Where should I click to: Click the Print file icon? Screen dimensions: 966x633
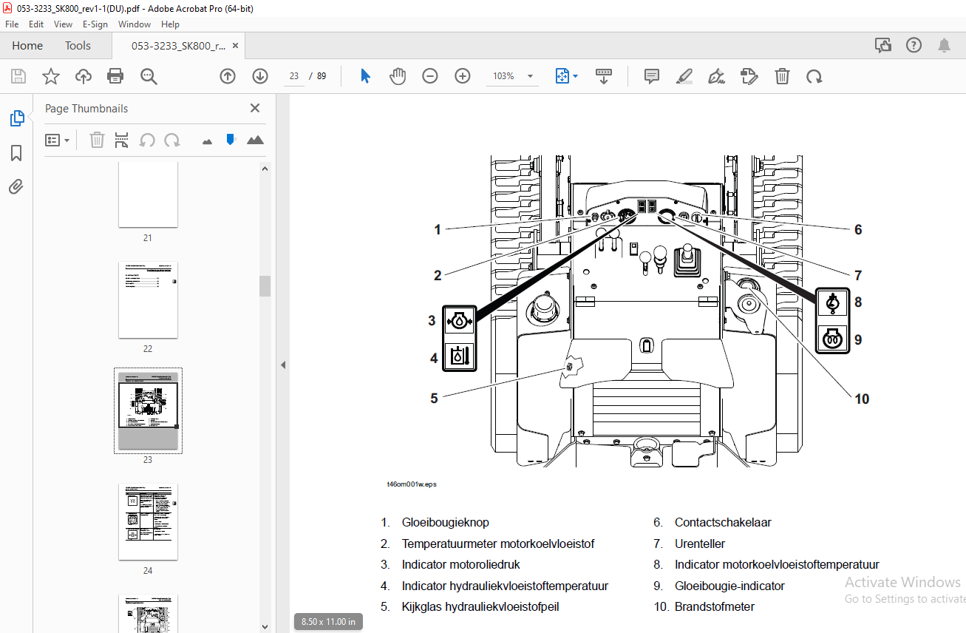point(115,76)
